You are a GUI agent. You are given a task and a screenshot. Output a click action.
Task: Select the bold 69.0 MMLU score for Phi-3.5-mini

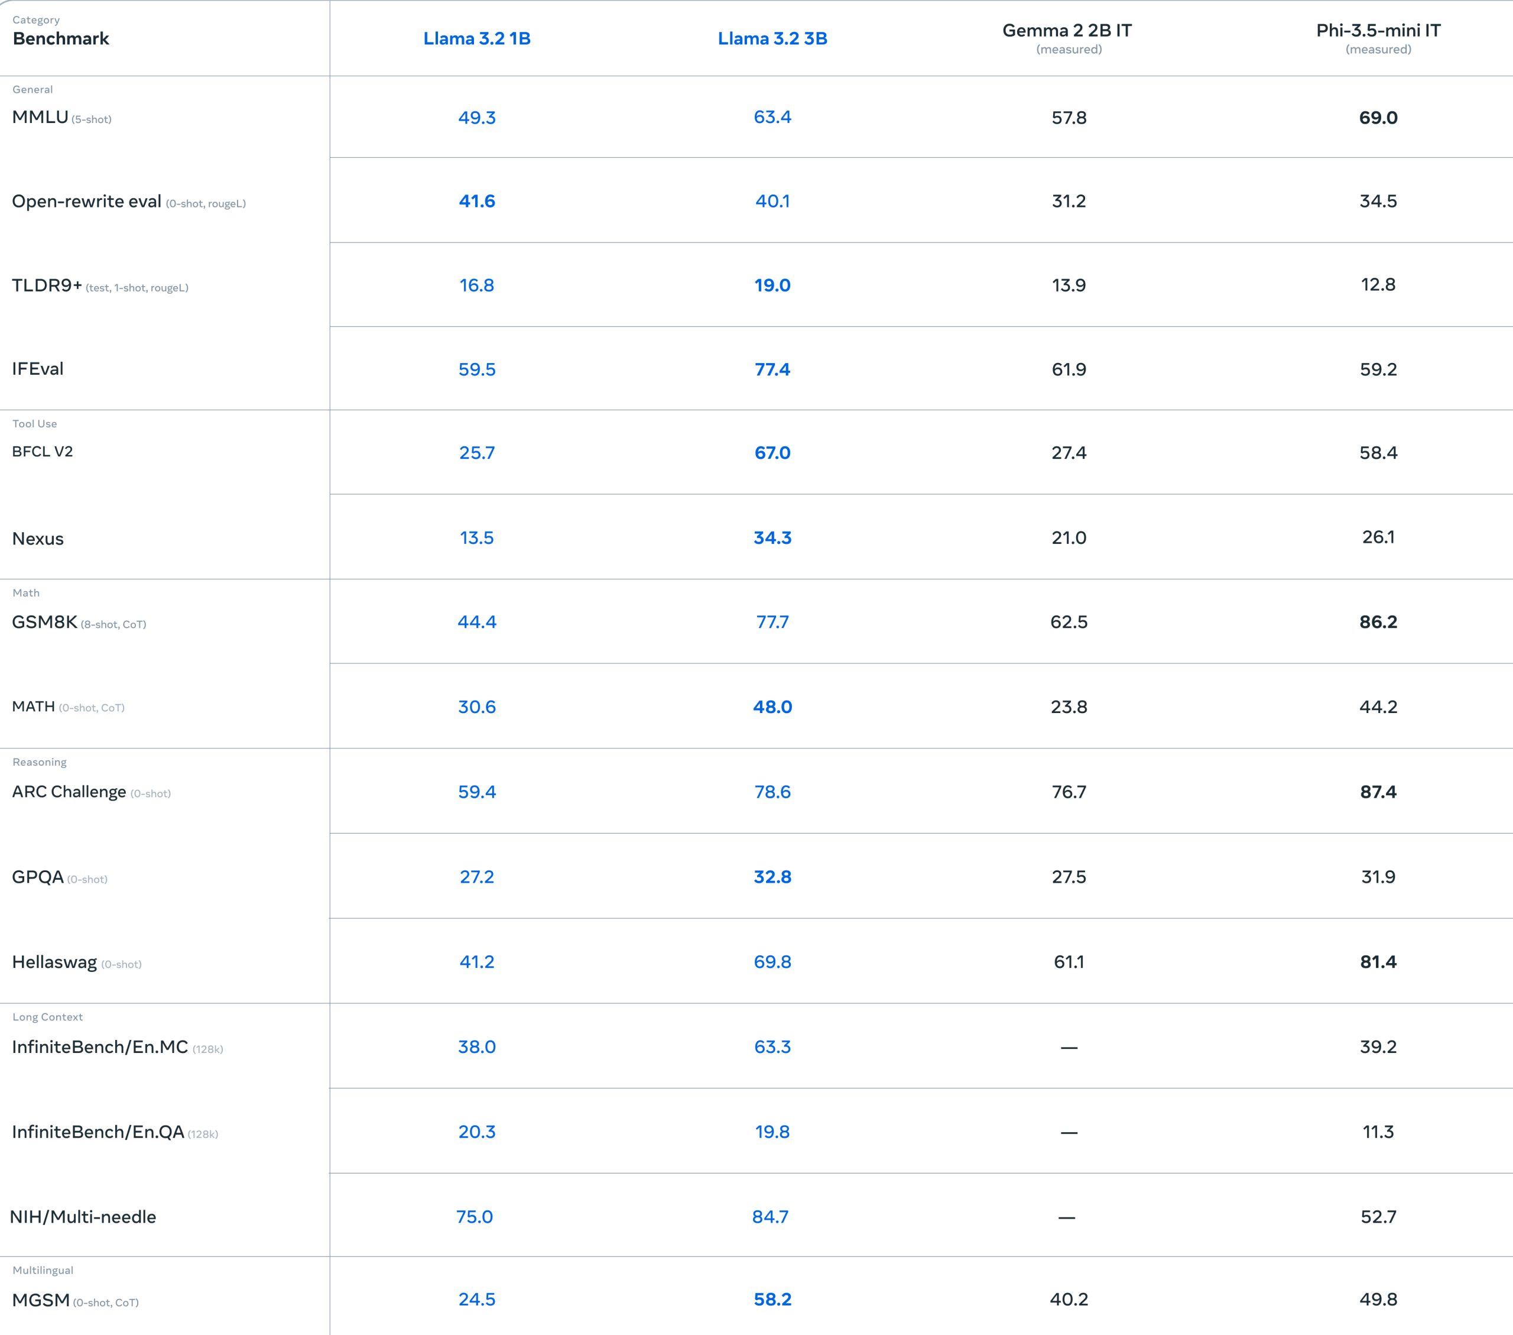coord(1378,117)
